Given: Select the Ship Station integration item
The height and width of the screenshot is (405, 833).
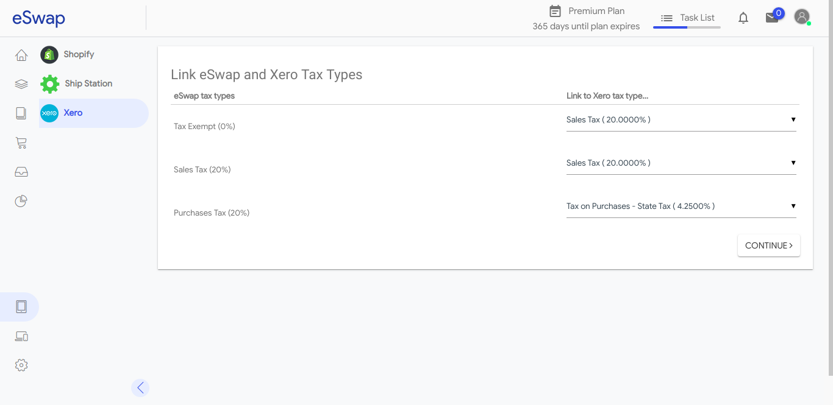Looking at the screenshot, I should coord(94,84).
